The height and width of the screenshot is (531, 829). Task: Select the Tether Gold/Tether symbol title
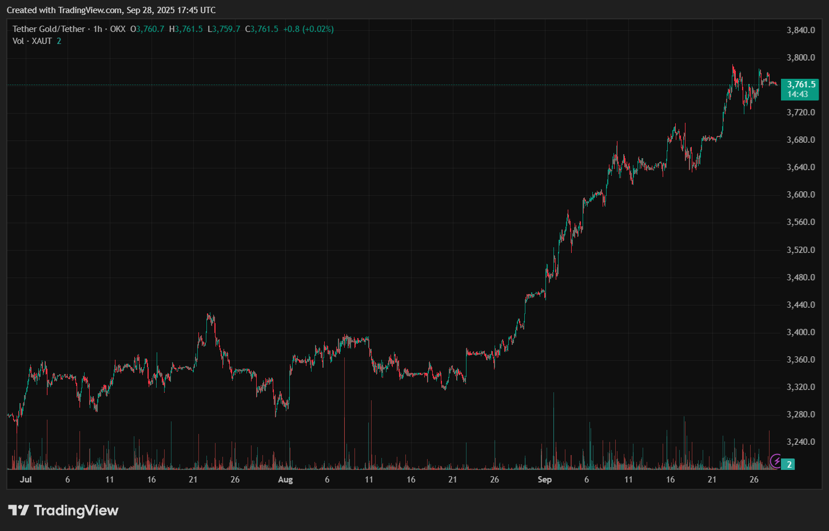(49, 29)
